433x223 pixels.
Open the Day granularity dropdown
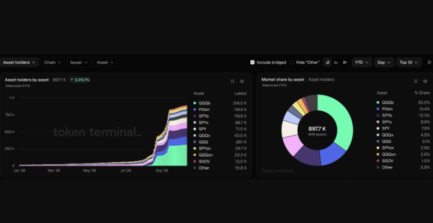pos(384,62)
